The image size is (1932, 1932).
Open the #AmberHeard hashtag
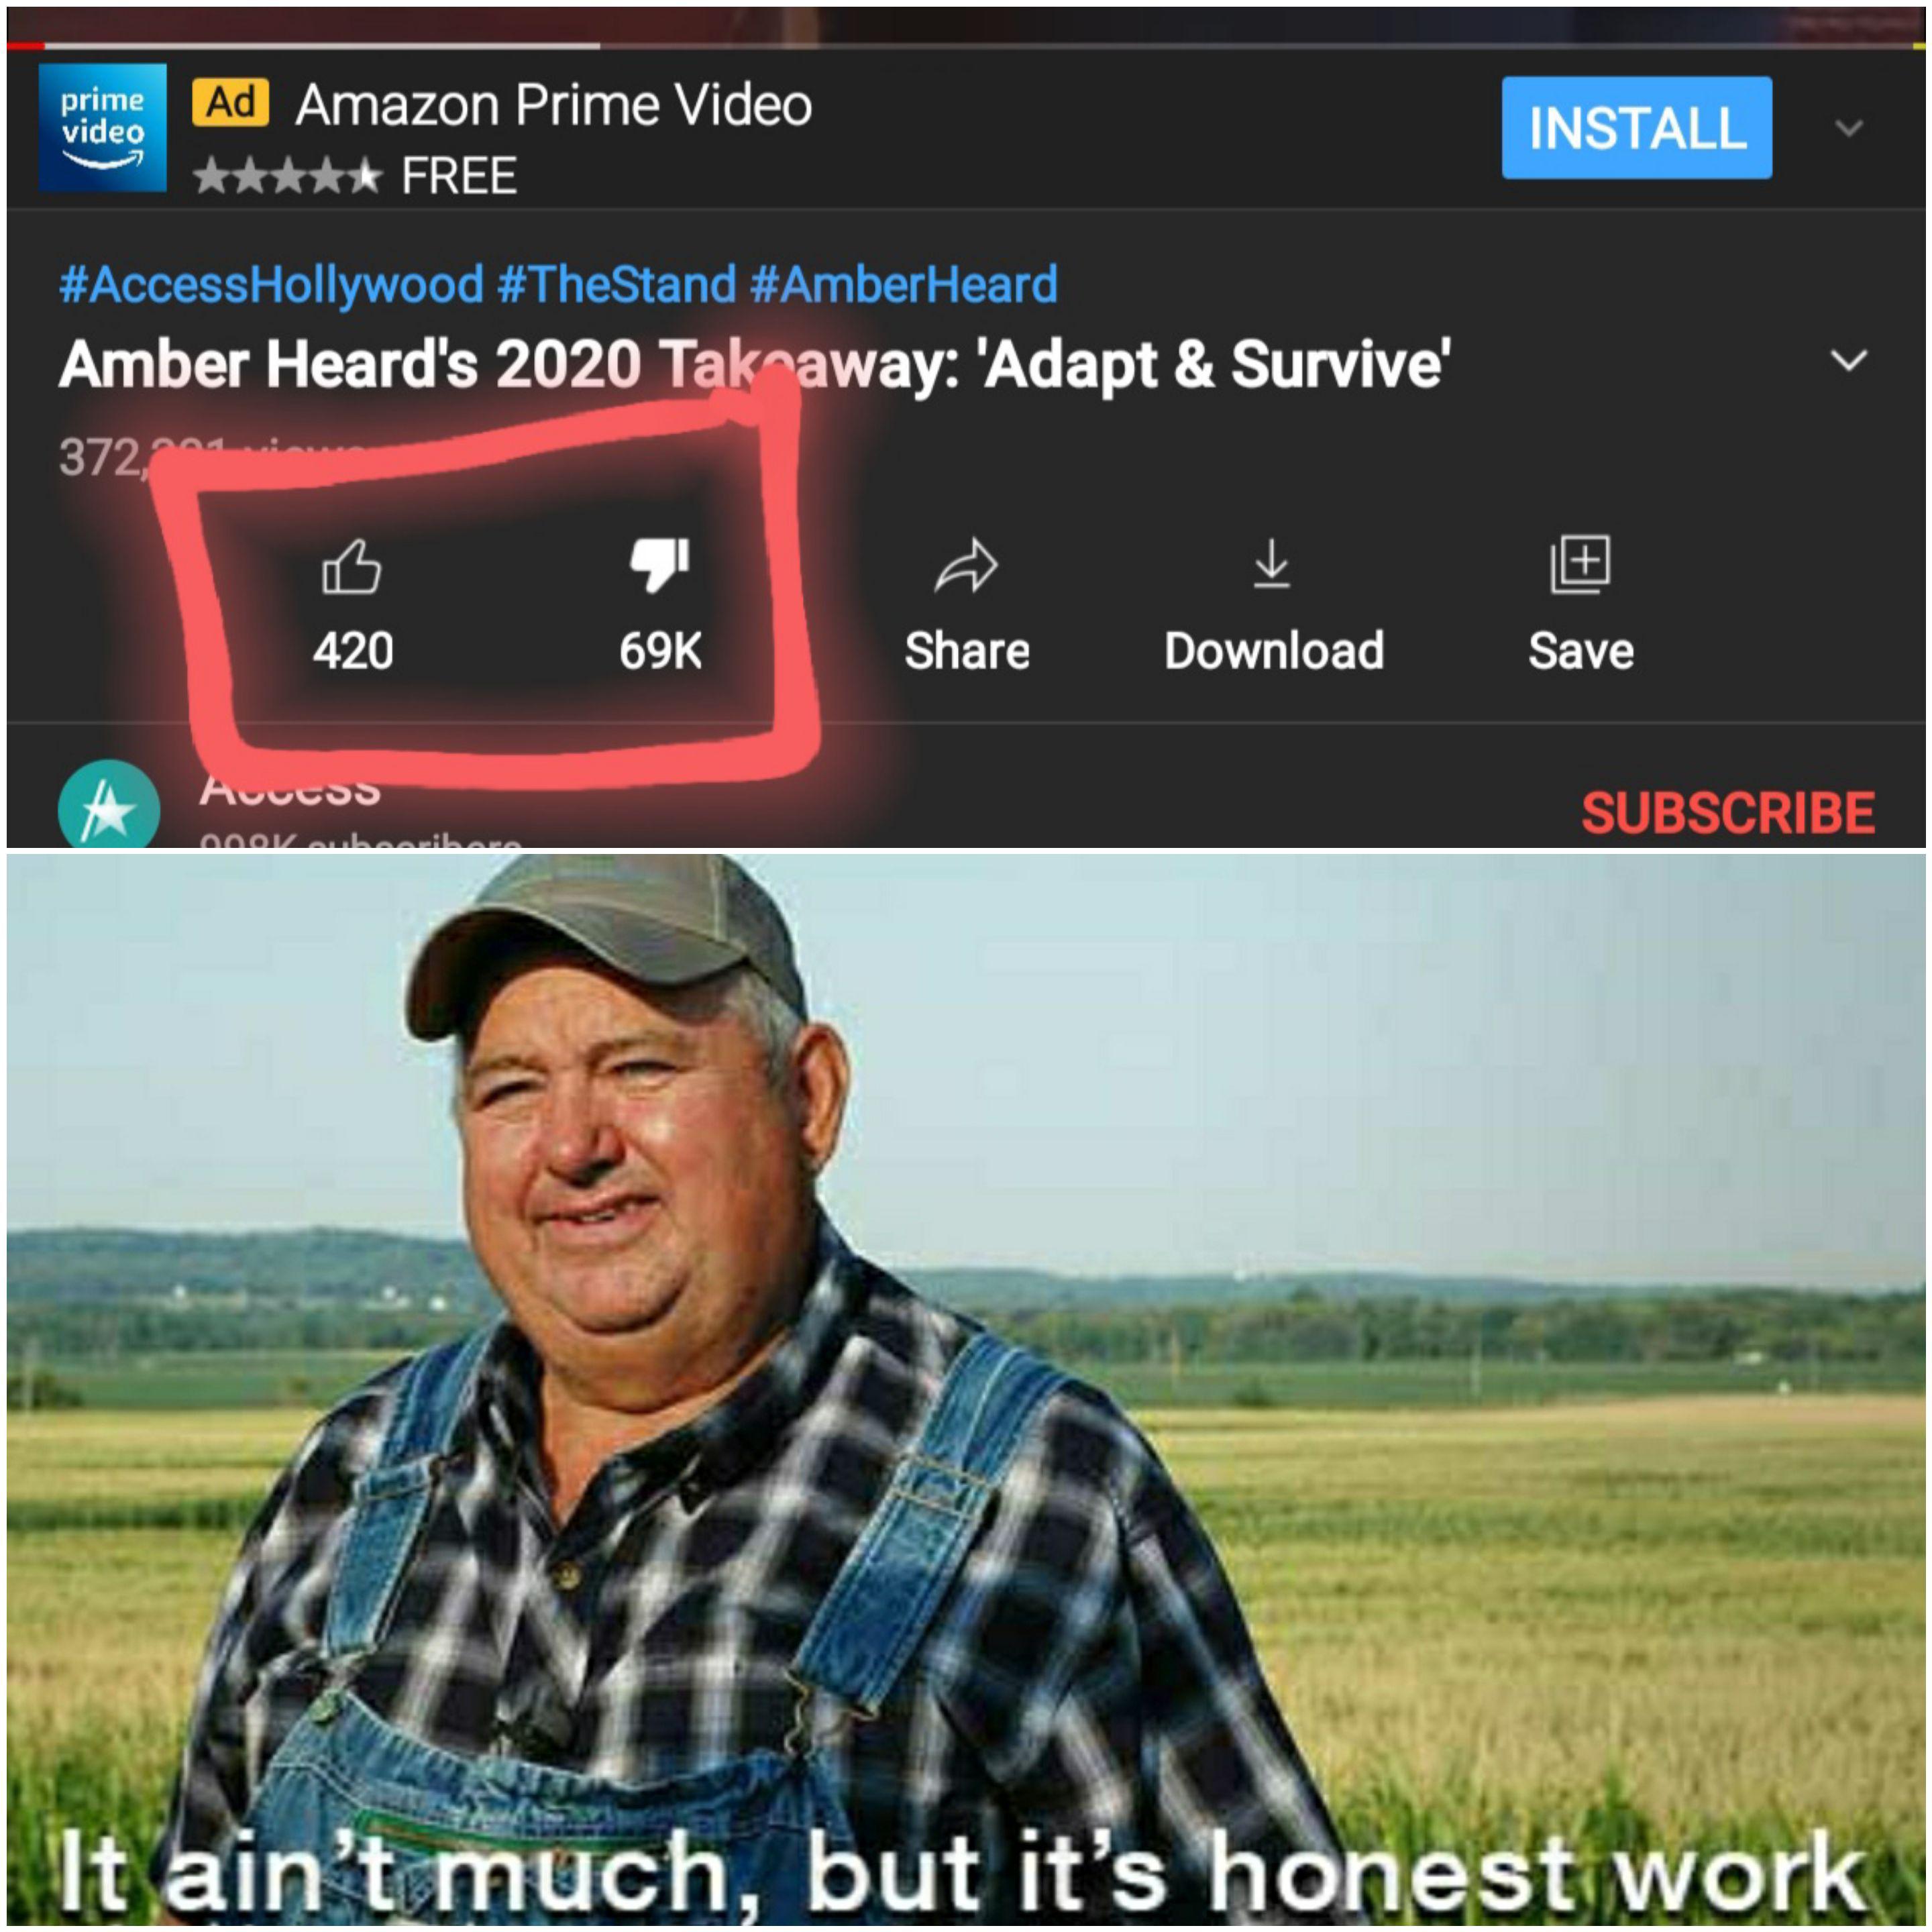click(904, 284)
